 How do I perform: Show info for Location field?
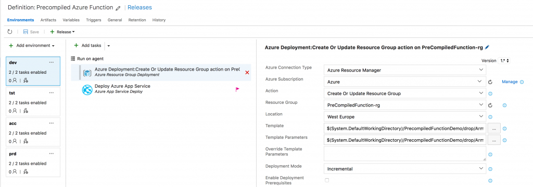[x=490, y=117]
